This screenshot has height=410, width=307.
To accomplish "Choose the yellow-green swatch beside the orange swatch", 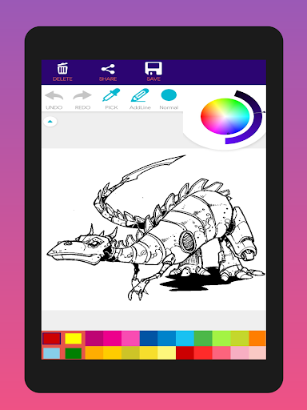I will point(240,338).
